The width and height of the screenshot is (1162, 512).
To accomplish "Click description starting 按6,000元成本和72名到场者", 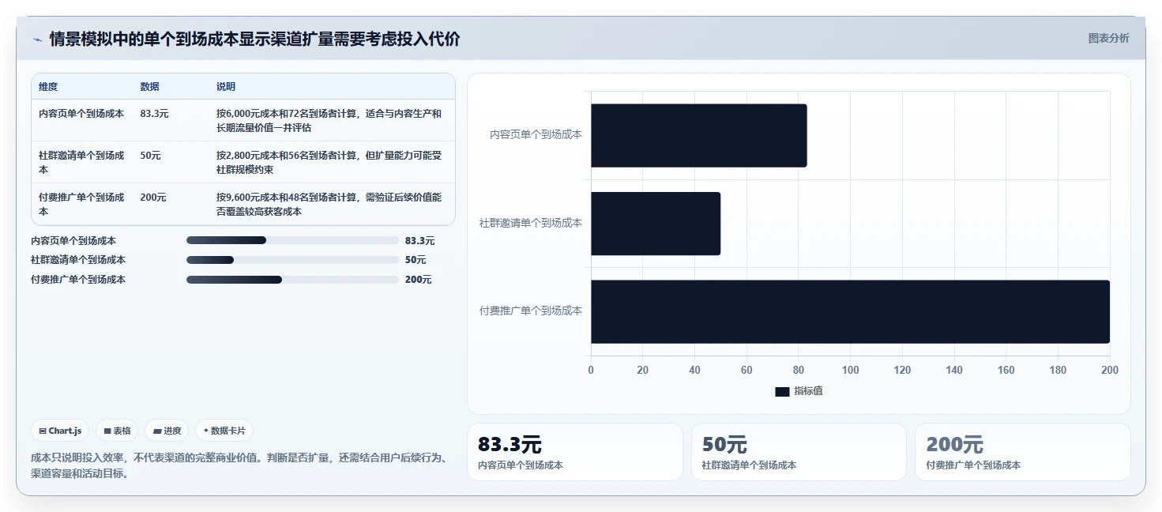I will [x=329, y=120].
